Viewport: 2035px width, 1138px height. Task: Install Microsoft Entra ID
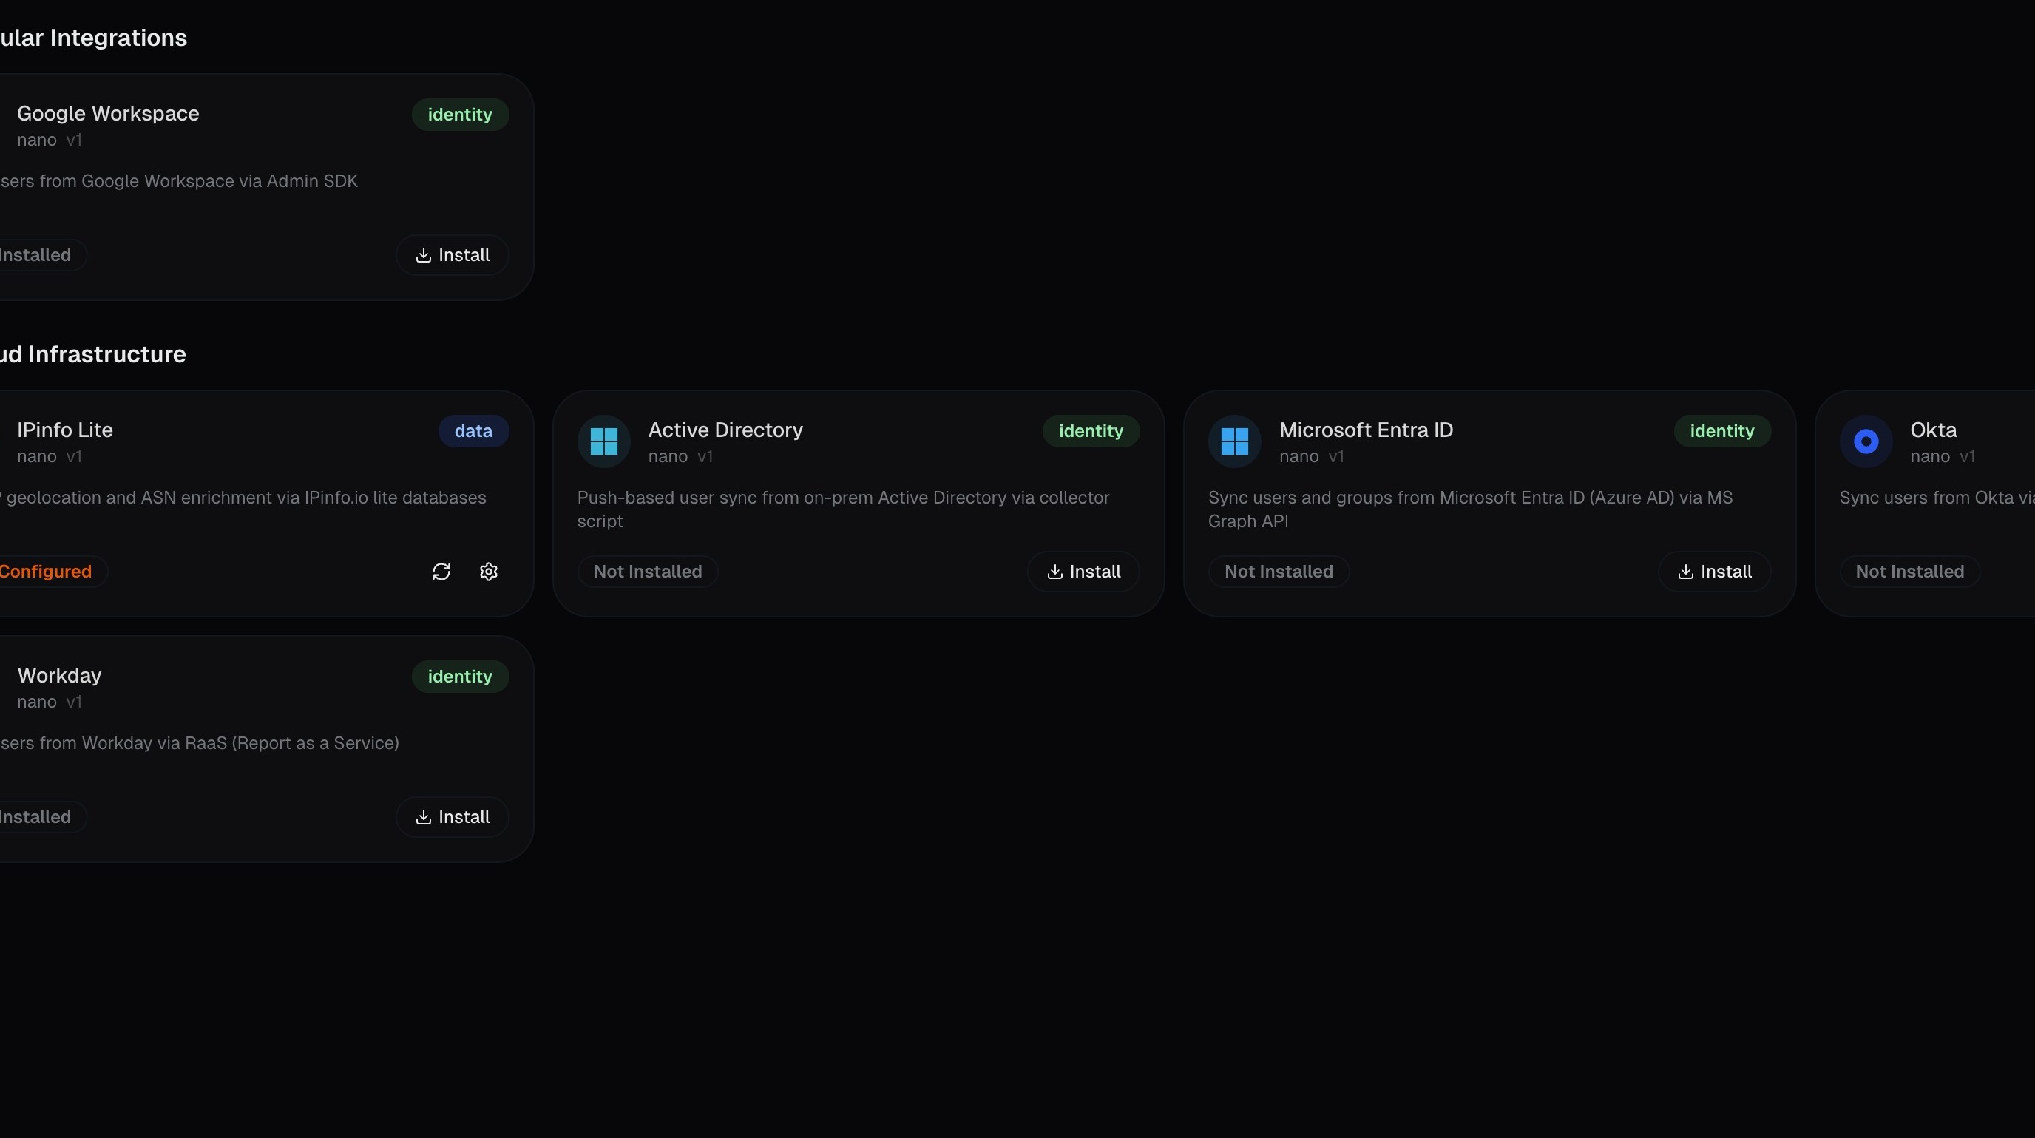click(x=1713, y=571)
